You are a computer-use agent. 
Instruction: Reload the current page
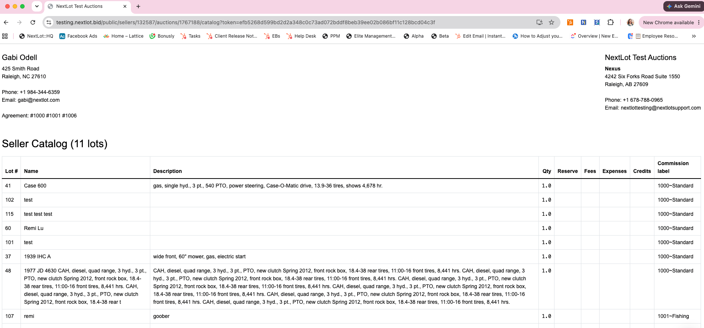click(33, 22)
